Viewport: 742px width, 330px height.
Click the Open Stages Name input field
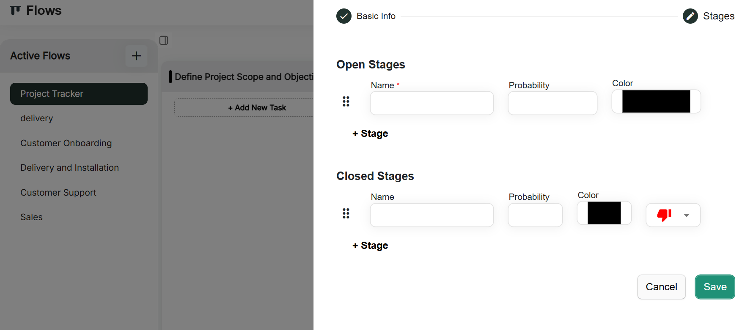pyautogui.click(x=431, y=103)
